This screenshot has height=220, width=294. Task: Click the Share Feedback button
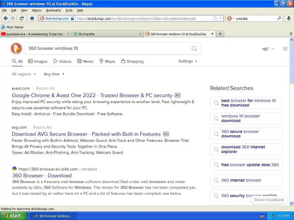[x=269, y=200]
